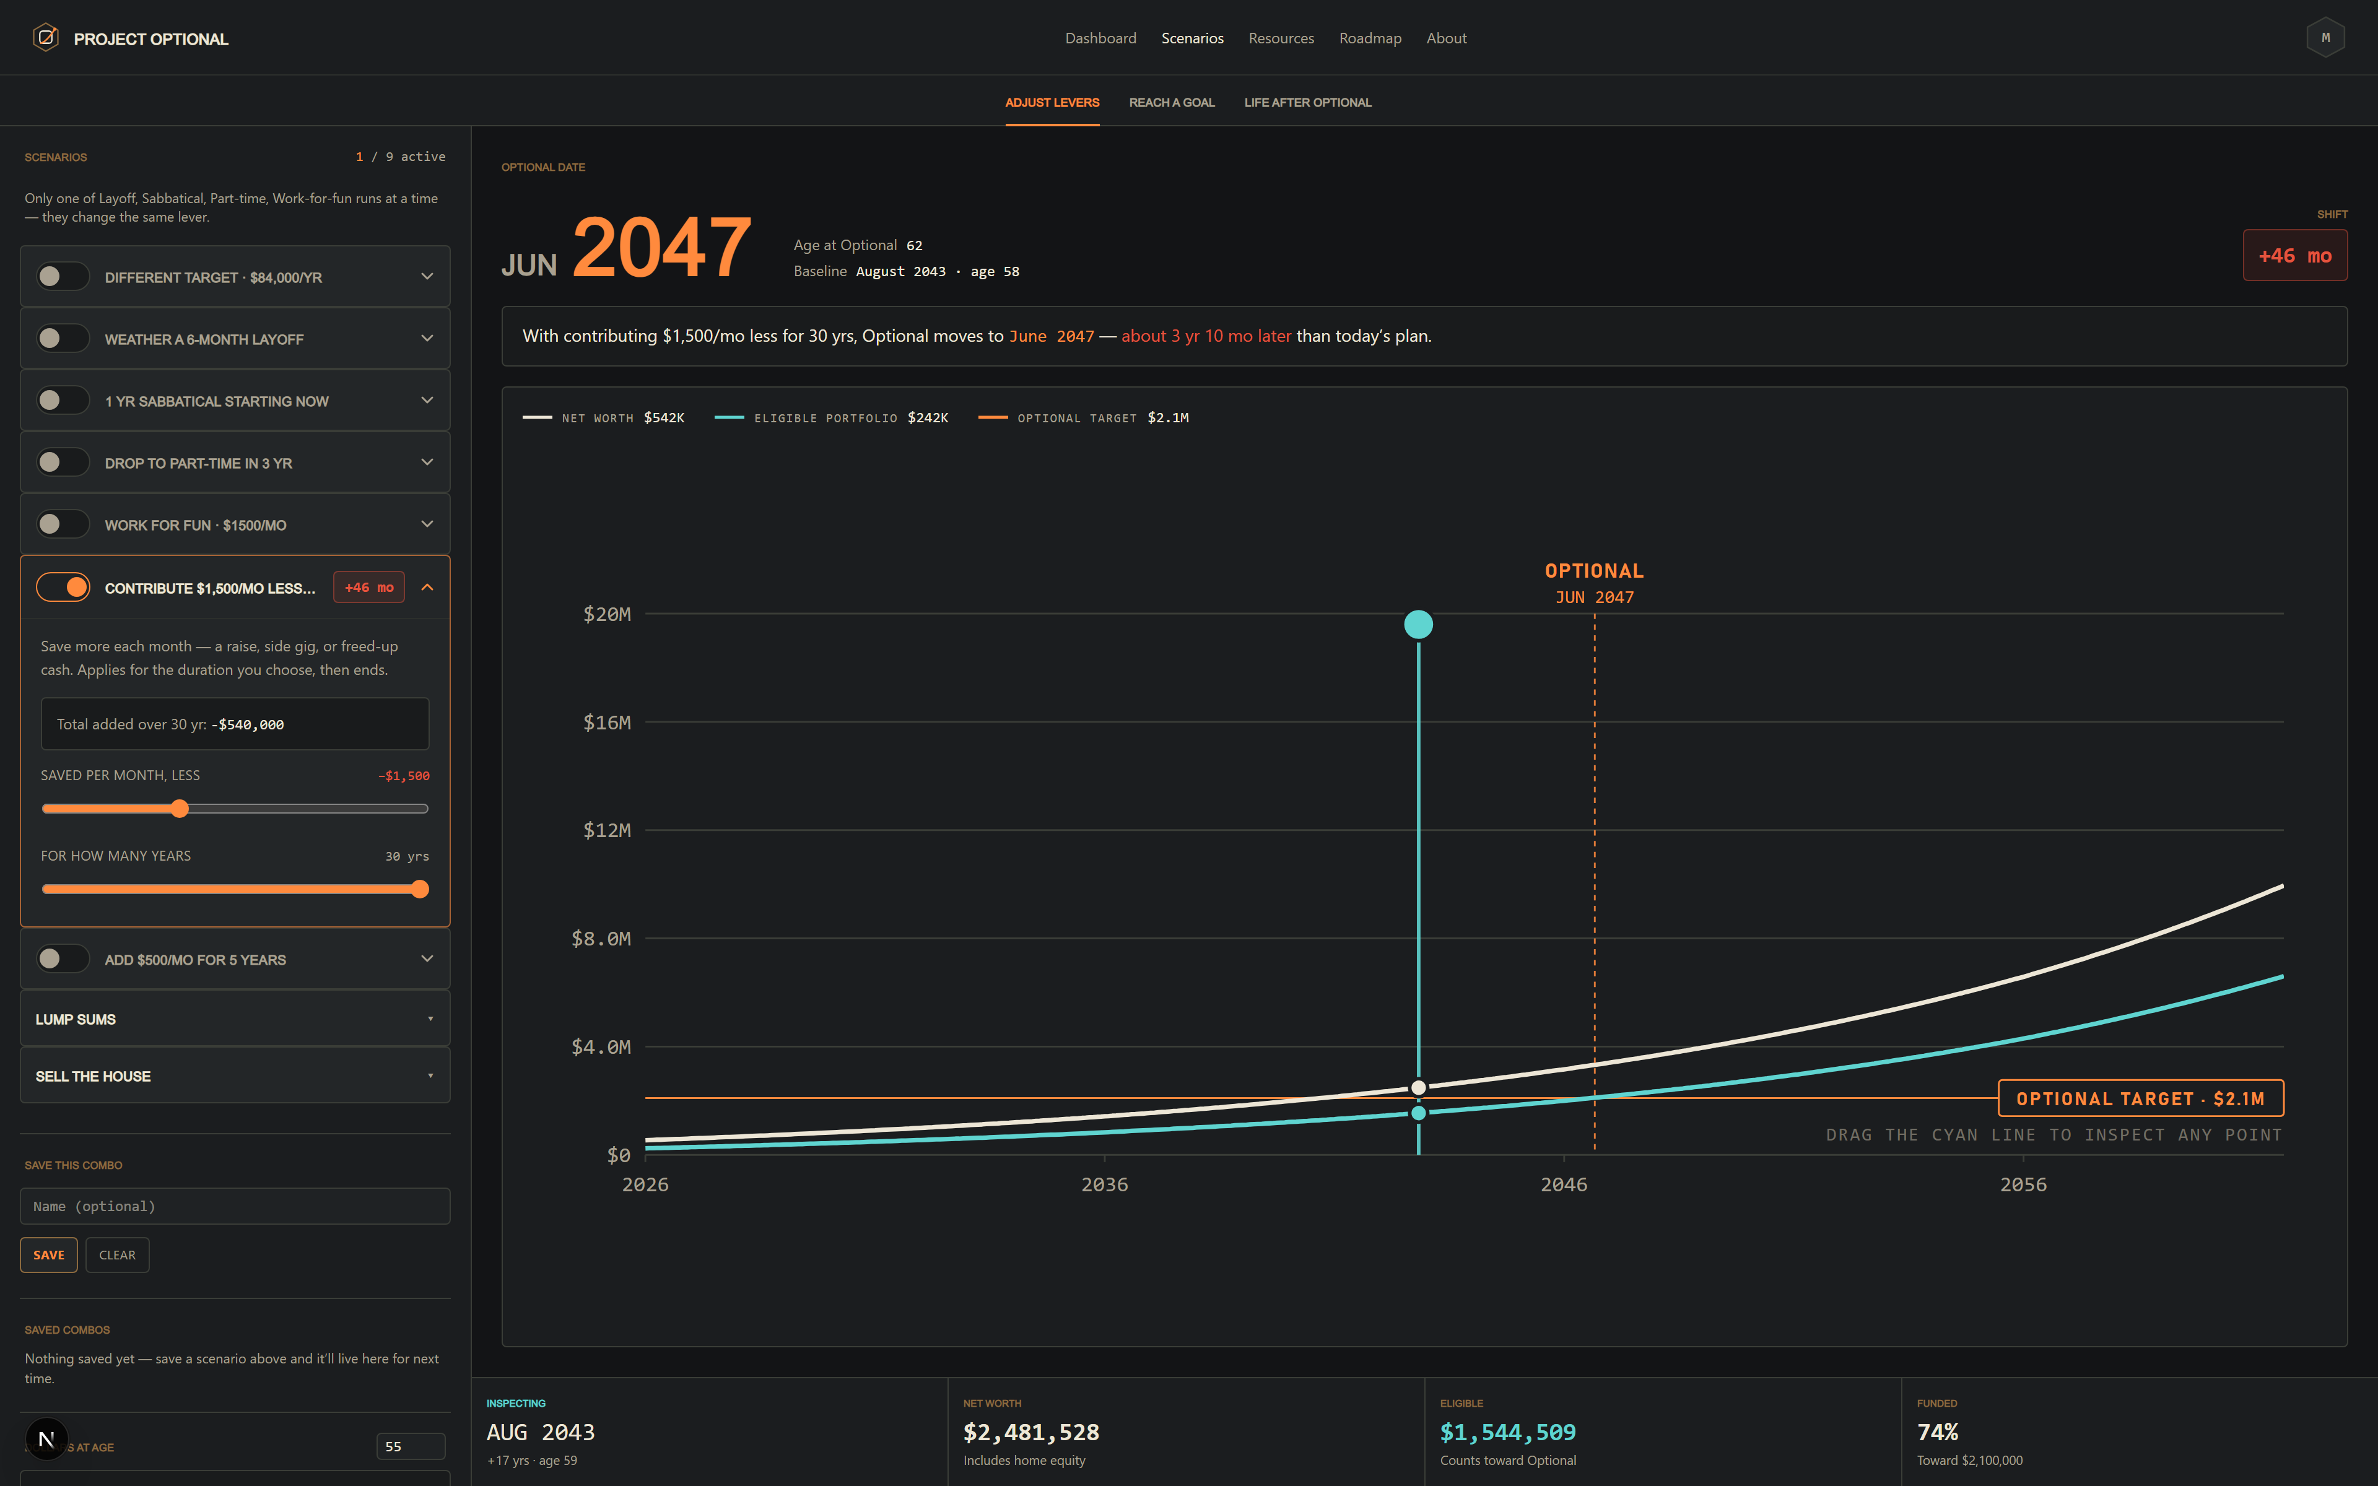Click the Saved Per Month slider handle
Image resolution: width=2378 pixels, height=1486 pixels.
pos(179,809)
